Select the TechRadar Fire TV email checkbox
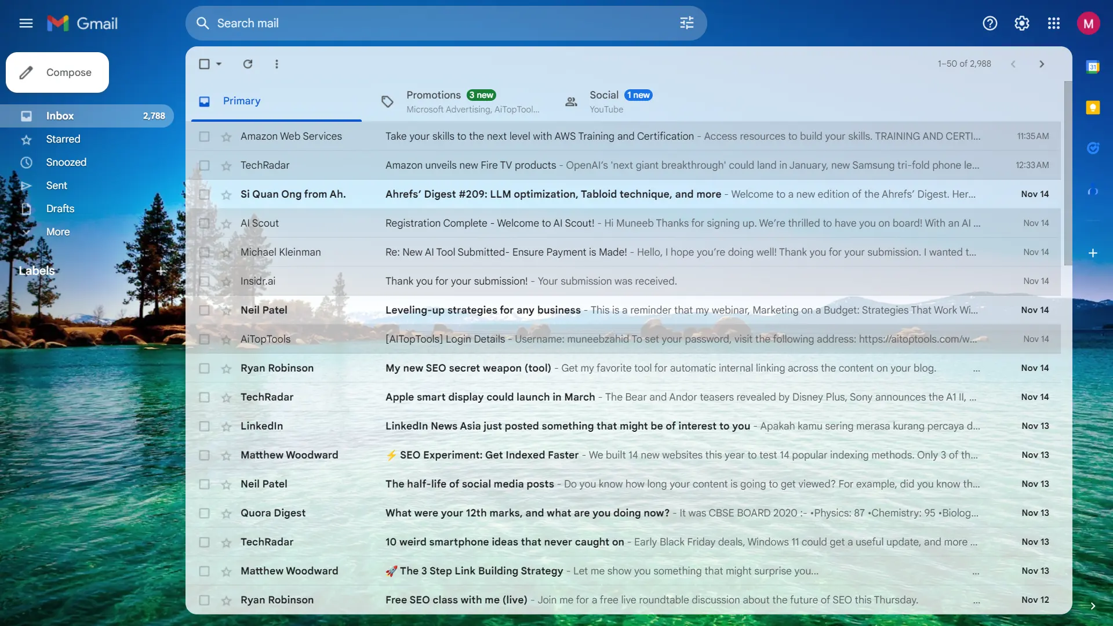1113x626 pixels. point(204,165)
